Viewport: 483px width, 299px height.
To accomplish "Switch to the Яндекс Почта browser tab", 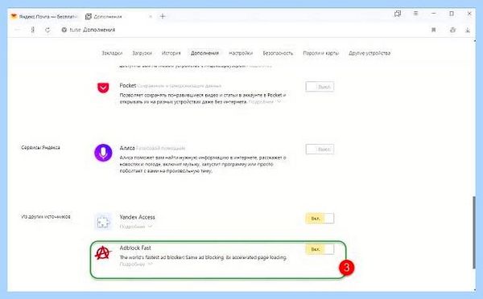I will [x=43, y=17].
